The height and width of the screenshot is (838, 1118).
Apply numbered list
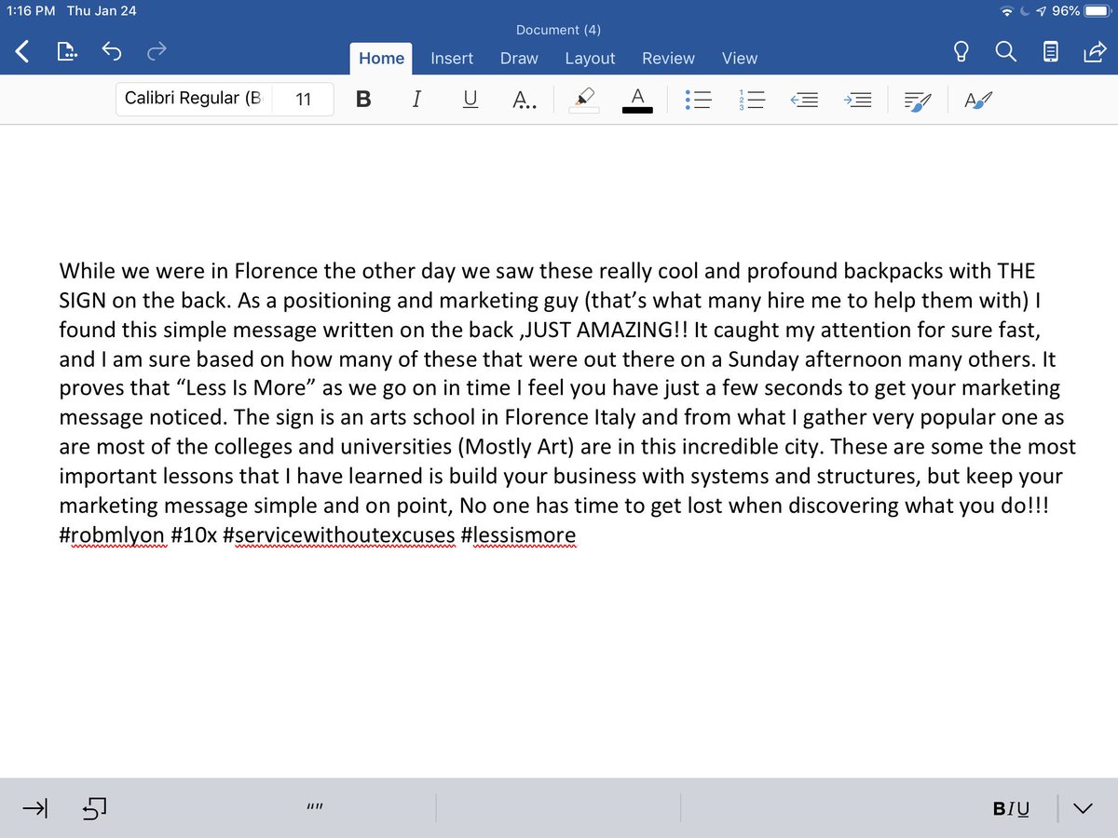point(751,99)
